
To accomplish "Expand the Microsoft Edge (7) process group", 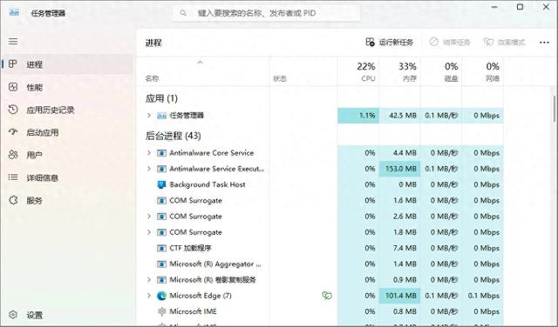I will tap(149, 296).
